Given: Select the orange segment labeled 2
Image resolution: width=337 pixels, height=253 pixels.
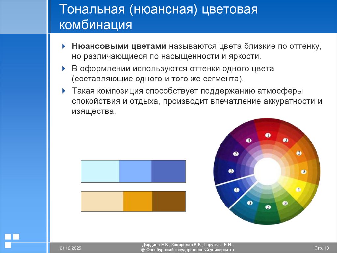Looking at the screenshot, I should (299, 153).
